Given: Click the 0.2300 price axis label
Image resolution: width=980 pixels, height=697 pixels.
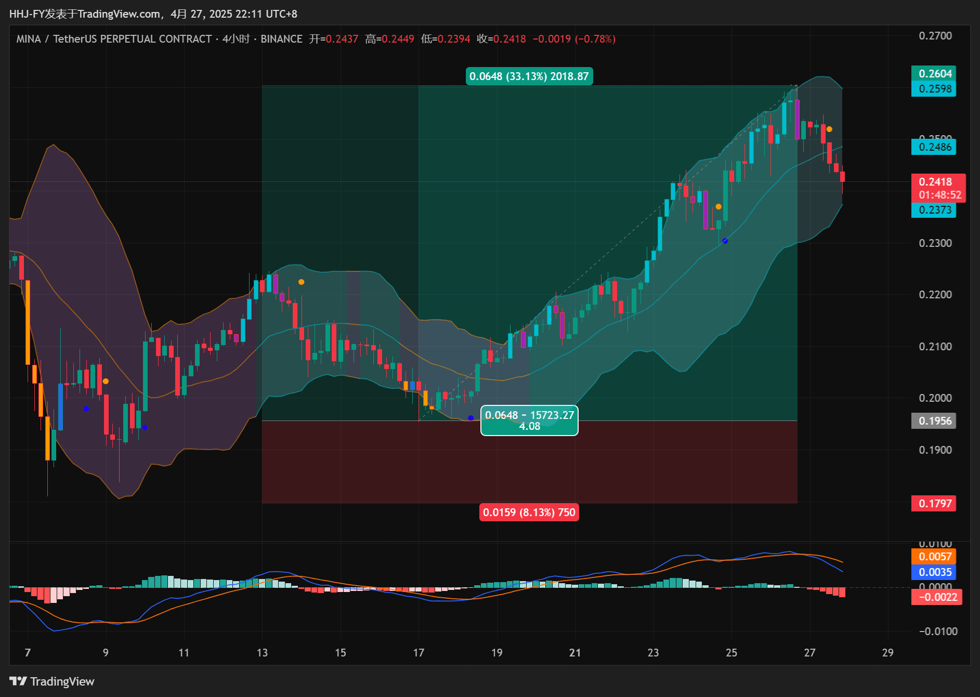Looking at the screenshot, I should point(935,243).
